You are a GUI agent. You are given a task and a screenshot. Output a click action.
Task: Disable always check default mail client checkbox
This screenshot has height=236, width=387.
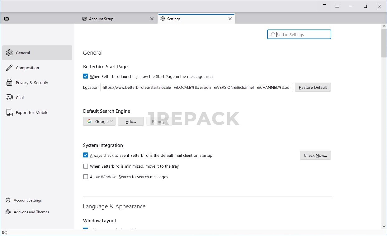click(x=86, y=155)
